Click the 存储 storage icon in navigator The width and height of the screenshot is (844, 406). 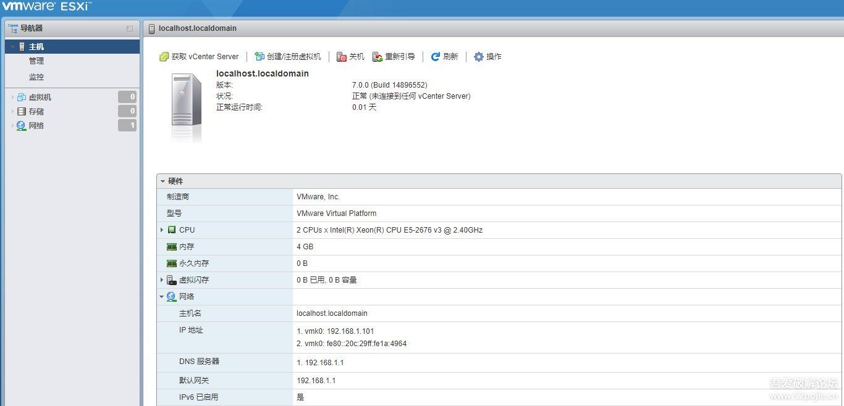pyautogui.click(x=22, y=112)
